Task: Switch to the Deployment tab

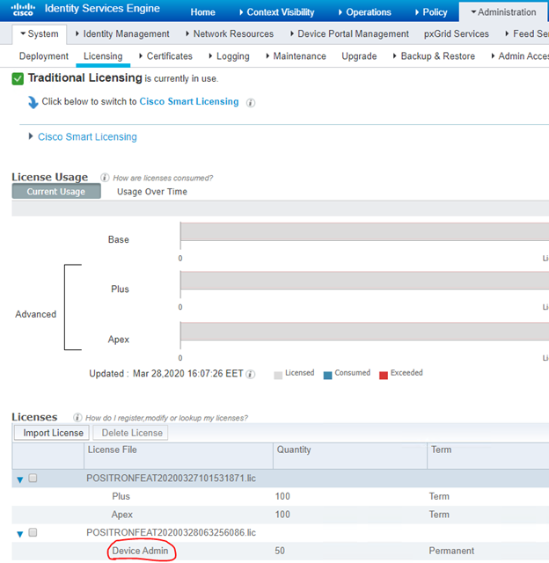Action: pyautogui.click(x=44, y=56)
